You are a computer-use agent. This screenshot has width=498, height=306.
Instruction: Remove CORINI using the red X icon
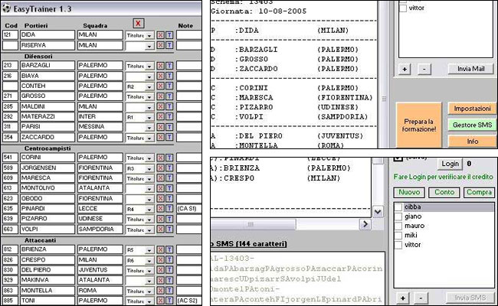click(160, 157)
